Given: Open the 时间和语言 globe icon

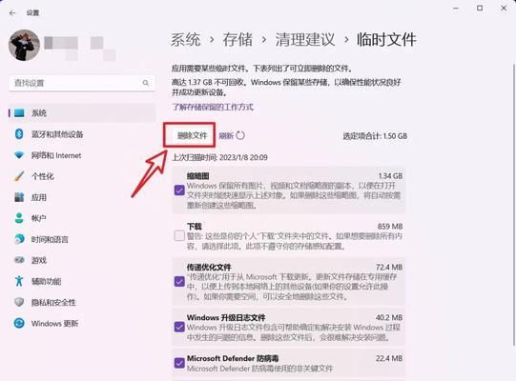Looking at the screenshot, I should pos(19,239).
